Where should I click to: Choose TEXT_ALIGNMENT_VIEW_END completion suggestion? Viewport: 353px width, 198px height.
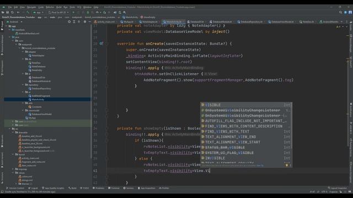(247, 137)
